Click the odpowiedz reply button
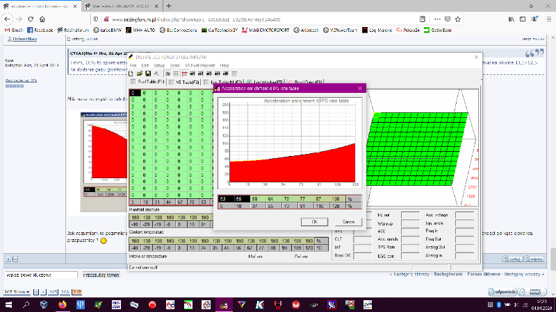Image resolution: width=556 pixels, height=312 pixels. point(502,292)
